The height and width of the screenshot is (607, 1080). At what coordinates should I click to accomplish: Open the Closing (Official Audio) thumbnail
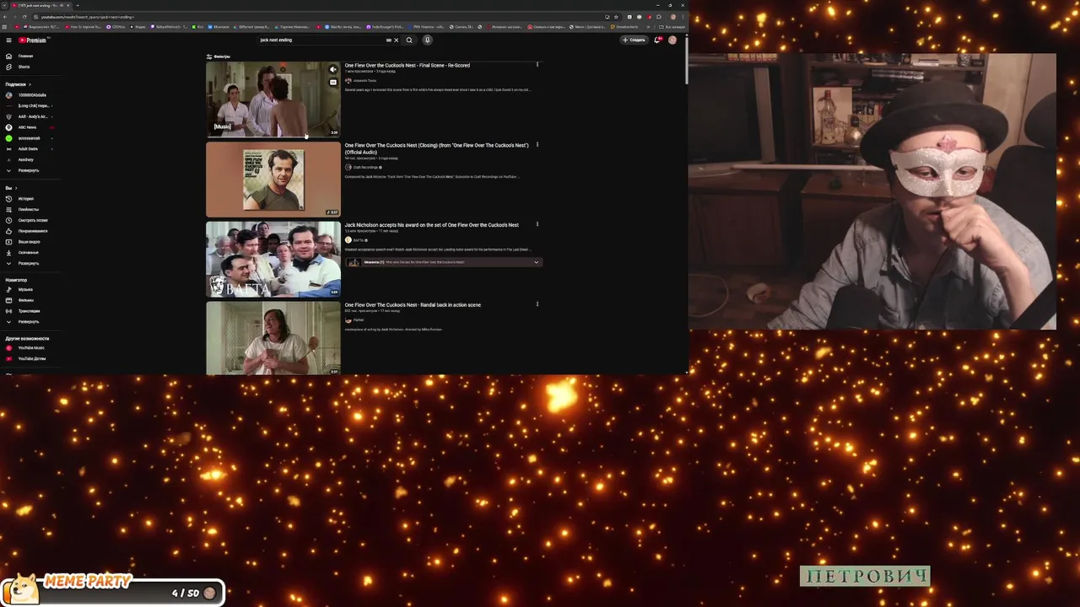point(273,179)
